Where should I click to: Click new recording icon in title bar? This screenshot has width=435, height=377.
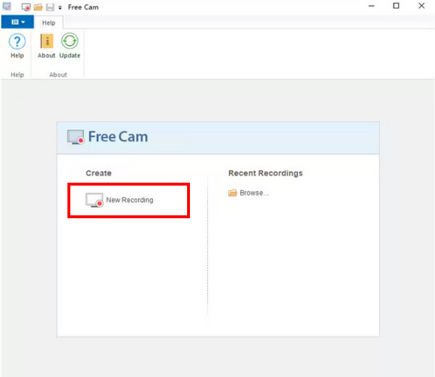click(26, 7)
